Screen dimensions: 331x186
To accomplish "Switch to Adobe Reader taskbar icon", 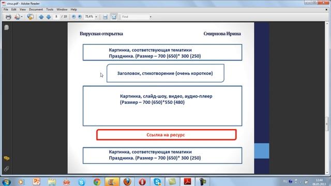I will (x=187, y=182).
